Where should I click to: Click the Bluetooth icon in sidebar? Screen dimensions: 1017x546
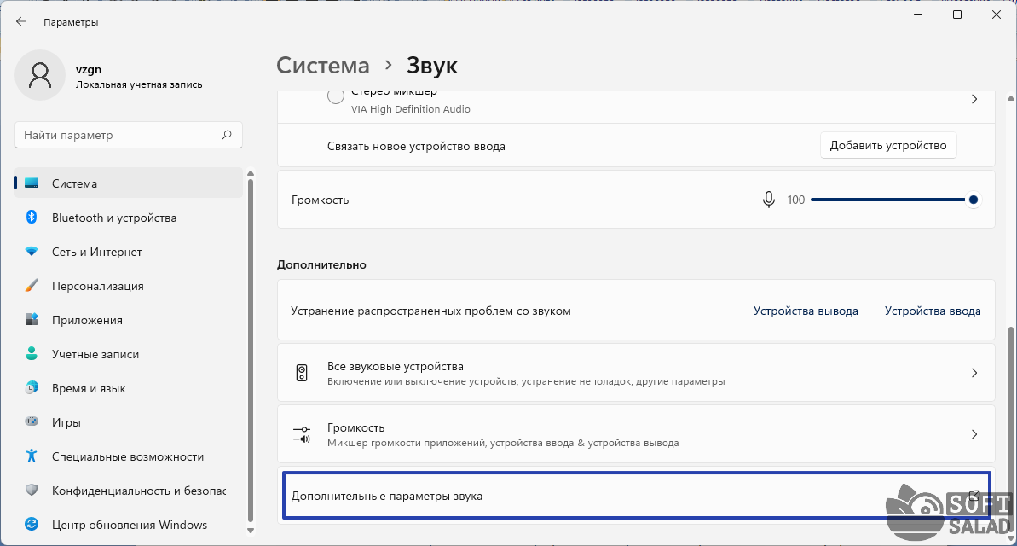[x=32, y=218]
